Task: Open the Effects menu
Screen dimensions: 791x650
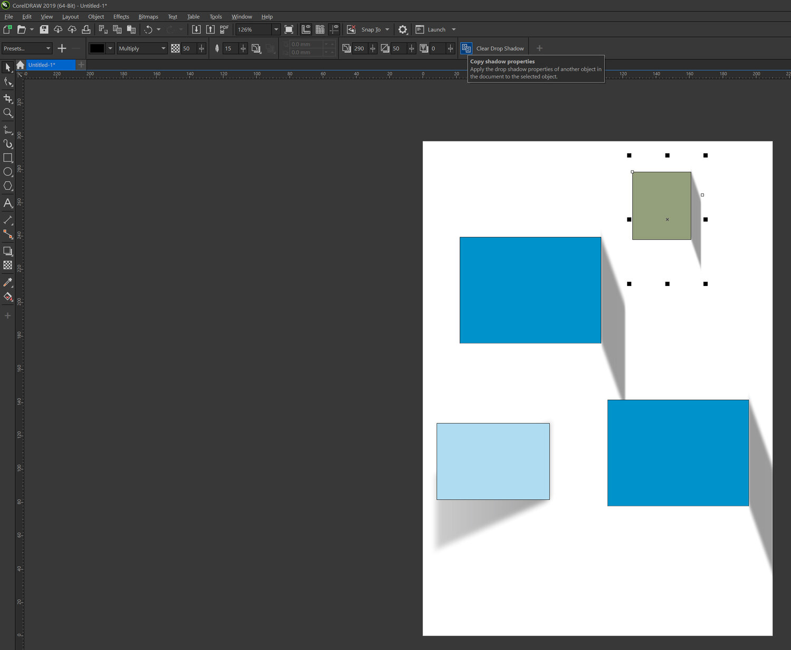Action: tap(121, 17)
